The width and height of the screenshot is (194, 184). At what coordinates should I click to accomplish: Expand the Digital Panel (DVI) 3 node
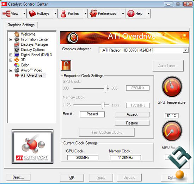(11, 55)
